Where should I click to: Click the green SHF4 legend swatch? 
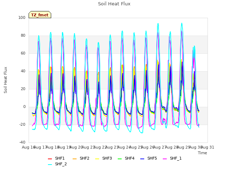(120, 159)
